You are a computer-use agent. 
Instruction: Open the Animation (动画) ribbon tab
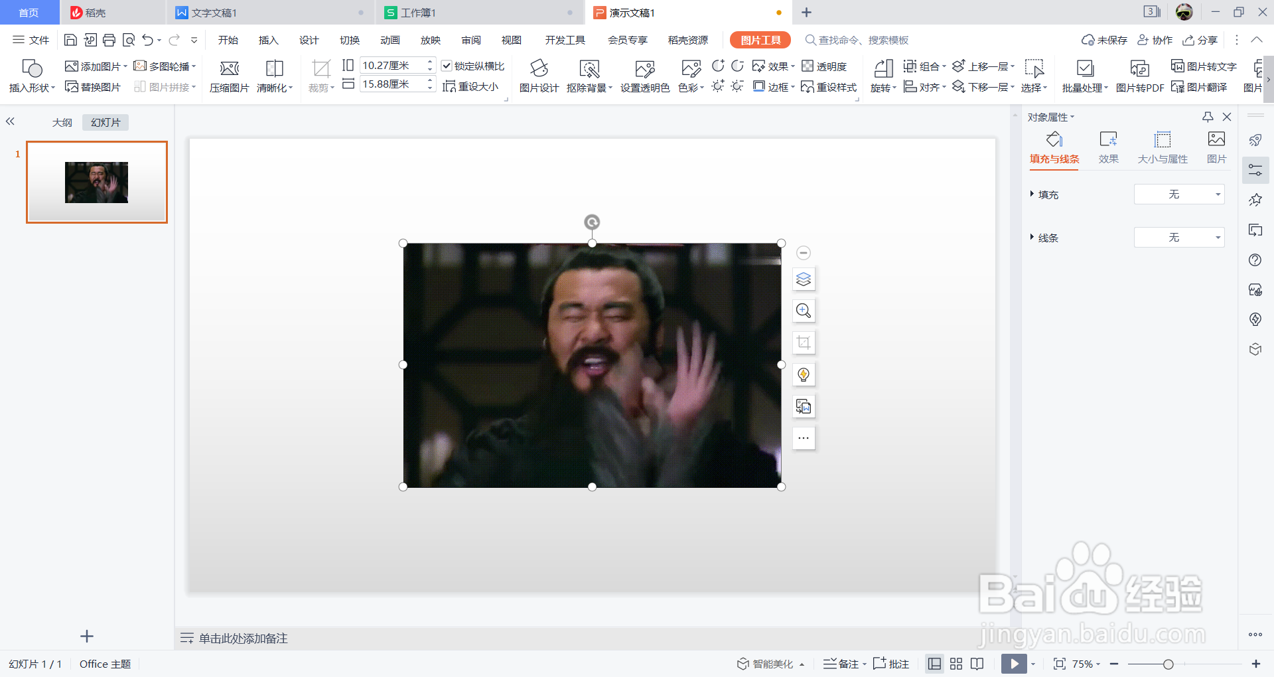(x=390, y=40)
